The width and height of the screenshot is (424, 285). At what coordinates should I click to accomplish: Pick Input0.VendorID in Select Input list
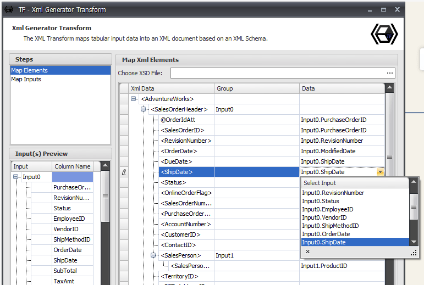point(323,217)
